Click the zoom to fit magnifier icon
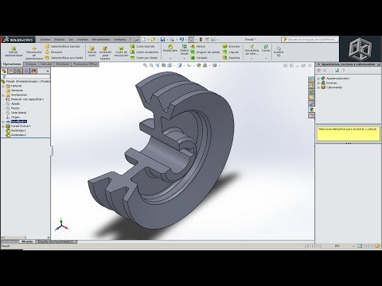The height and width of the screenshot is (286, 382). click(x=145, y=65)
